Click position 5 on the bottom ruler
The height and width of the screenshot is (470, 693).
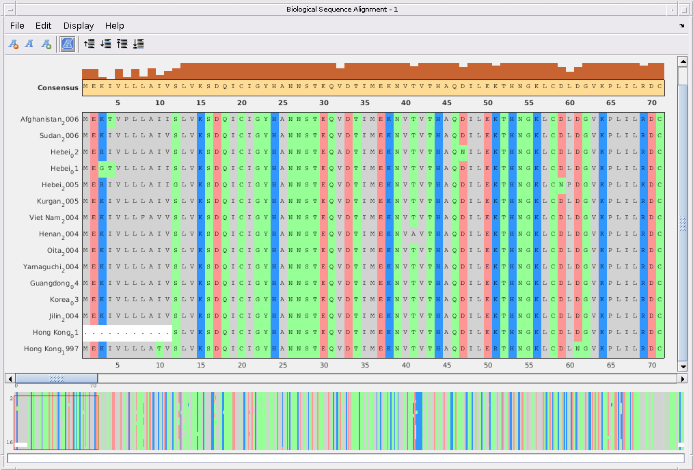pos(118,365)
